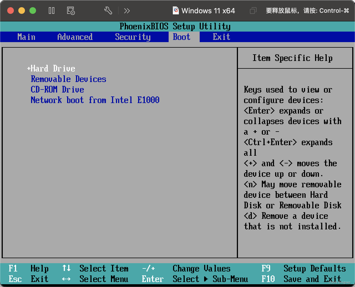Select CD-ROM Drive boot entry
The width and height of the screenshot is (355, 287).
click(57, 89)
